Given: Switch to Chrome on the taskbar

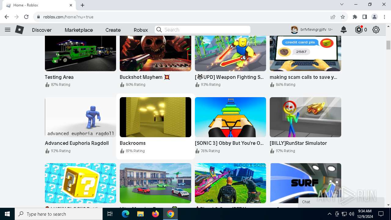Looking at the screenshot, I should click(x=170, y=214).
